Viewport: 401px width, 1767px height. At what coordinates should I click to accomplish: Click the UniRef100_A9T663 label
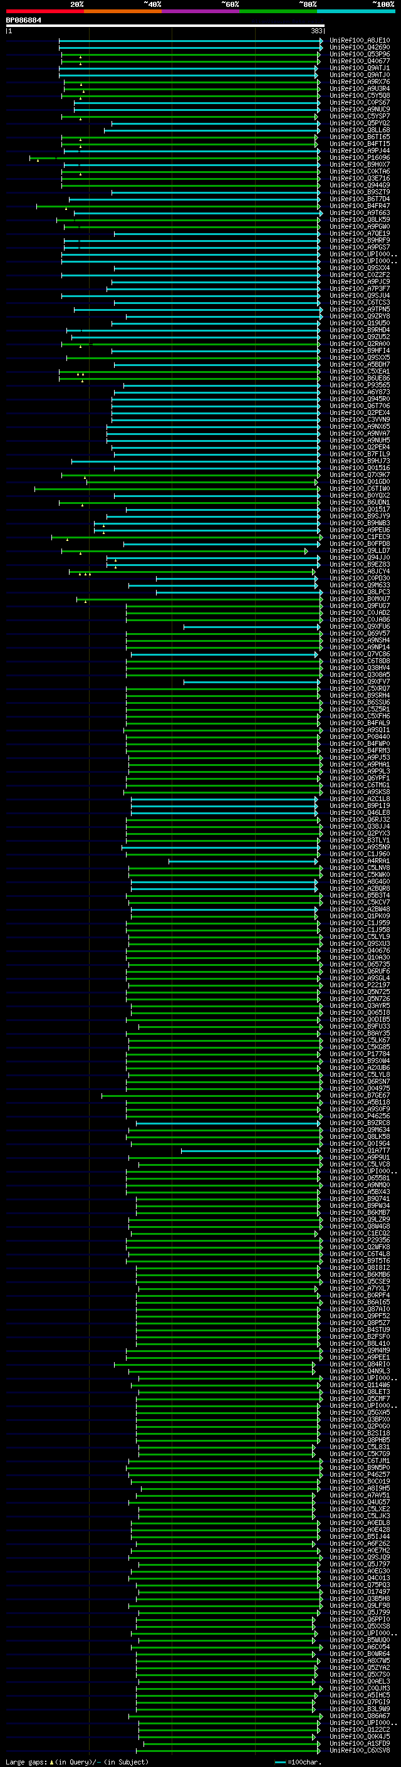tap(359, 212)
